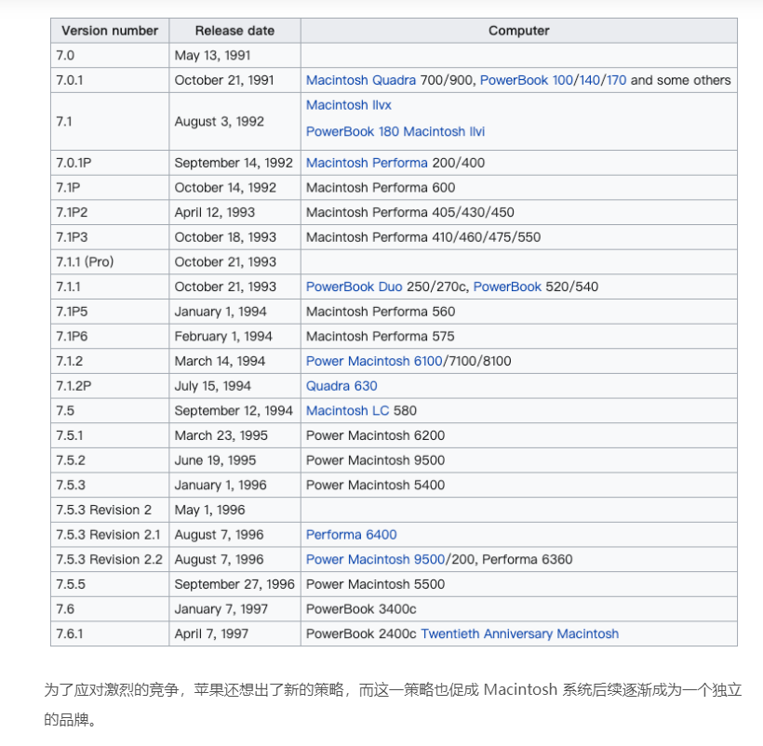This screenshot has width=763, height=746.
Task: Select the date September 14, 1992
Action: pyautogui.click(x=234, y=163)
